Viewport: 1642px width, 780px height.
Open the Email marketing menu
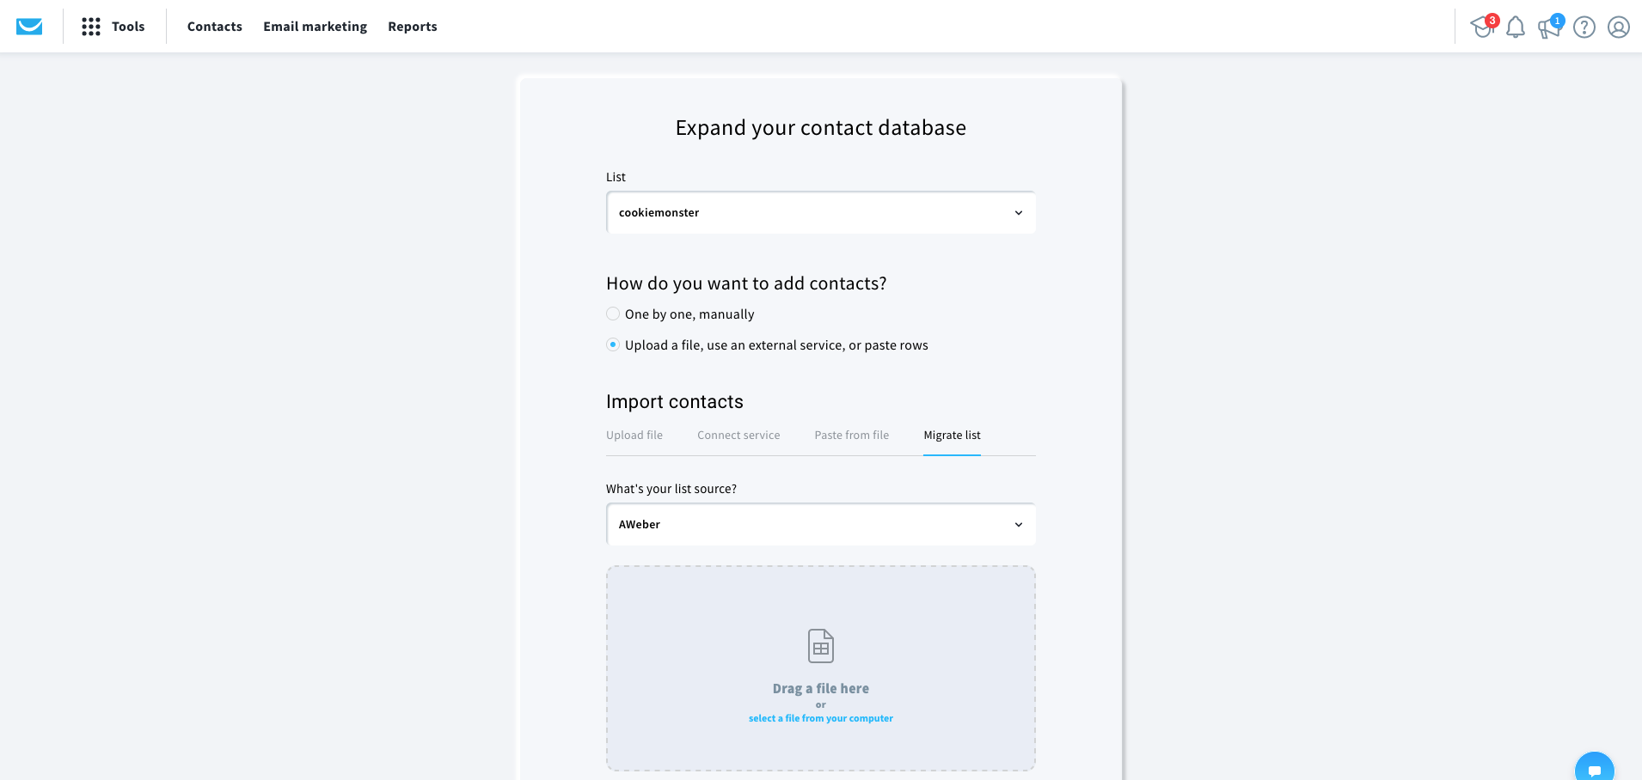tap(316, 27)
